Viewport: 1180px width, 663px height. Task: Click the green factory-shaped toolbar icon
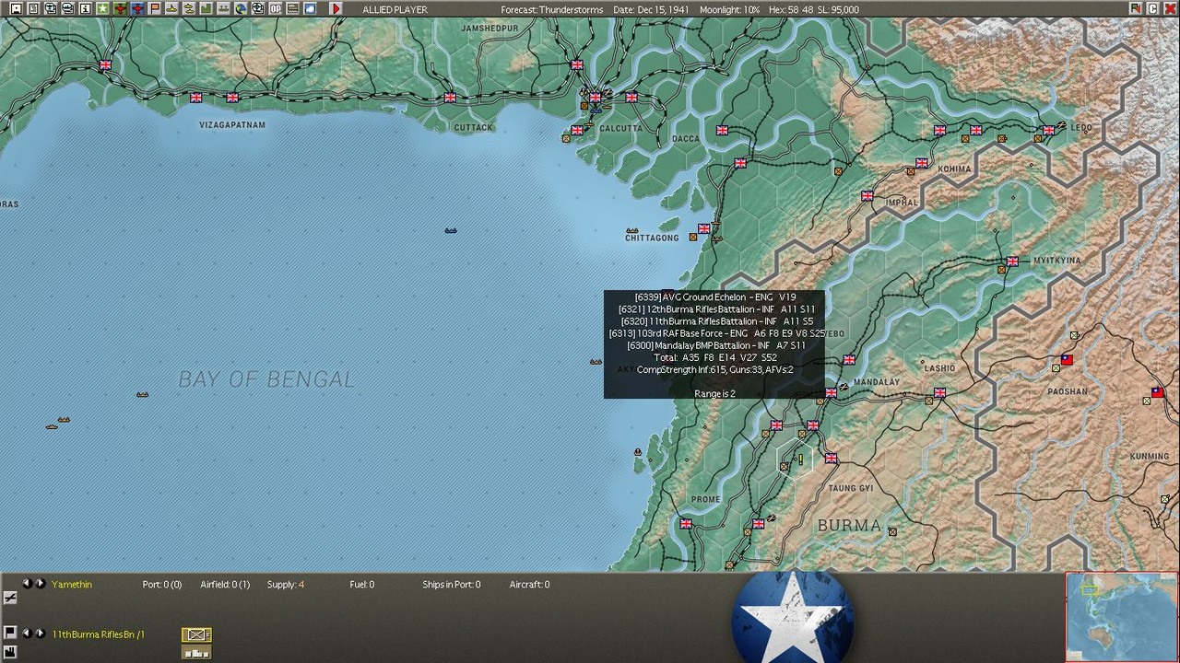206,8
